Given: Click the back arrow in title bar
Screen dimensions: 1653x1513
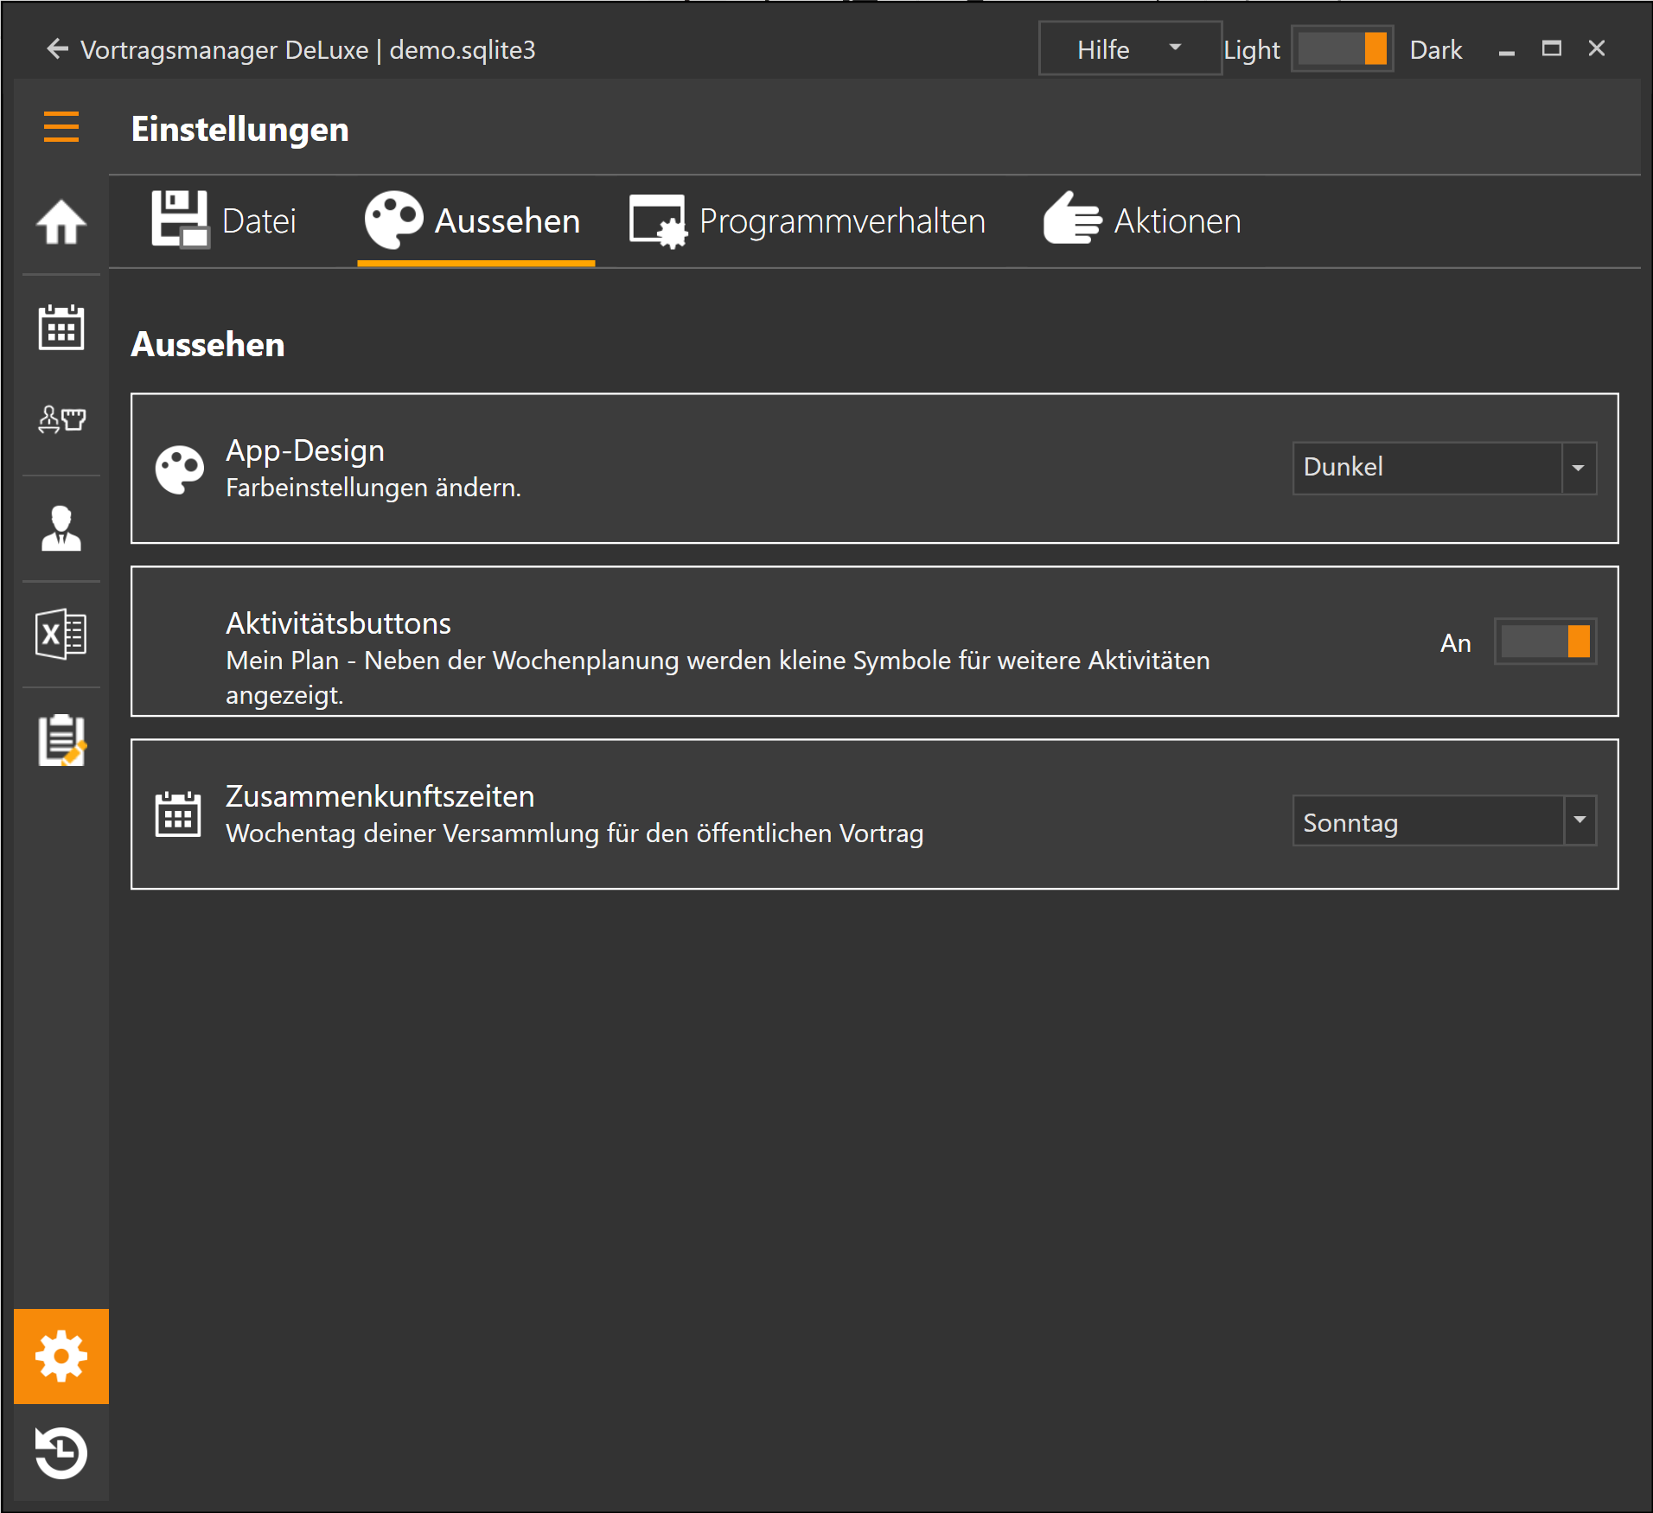Looking at the screenshot, I should coord(57,48).
